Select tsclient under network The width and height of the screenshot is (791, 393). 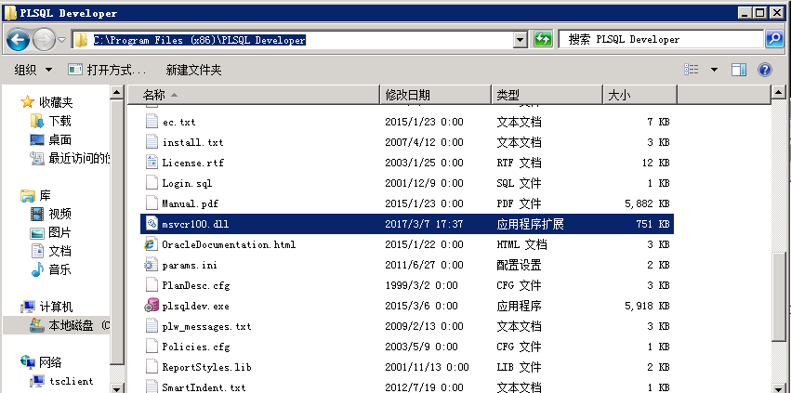(72, 381)
